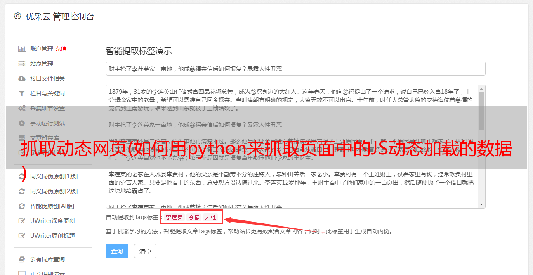The height and width of the screenshot is (275, 533).
Task: Select the 站点管理 server icon
Action: (21, 64)
